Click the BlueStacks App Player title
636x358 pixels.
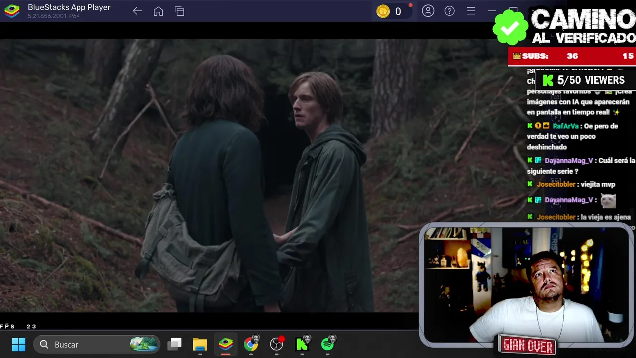pos(69,7)
